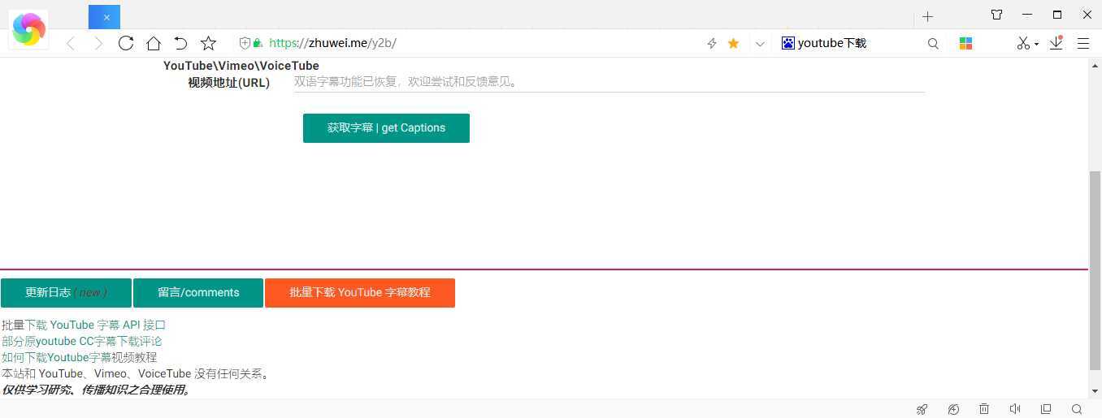1102x418 pixels.
Task: Click the video URL input field
Action: coord(610,82)
